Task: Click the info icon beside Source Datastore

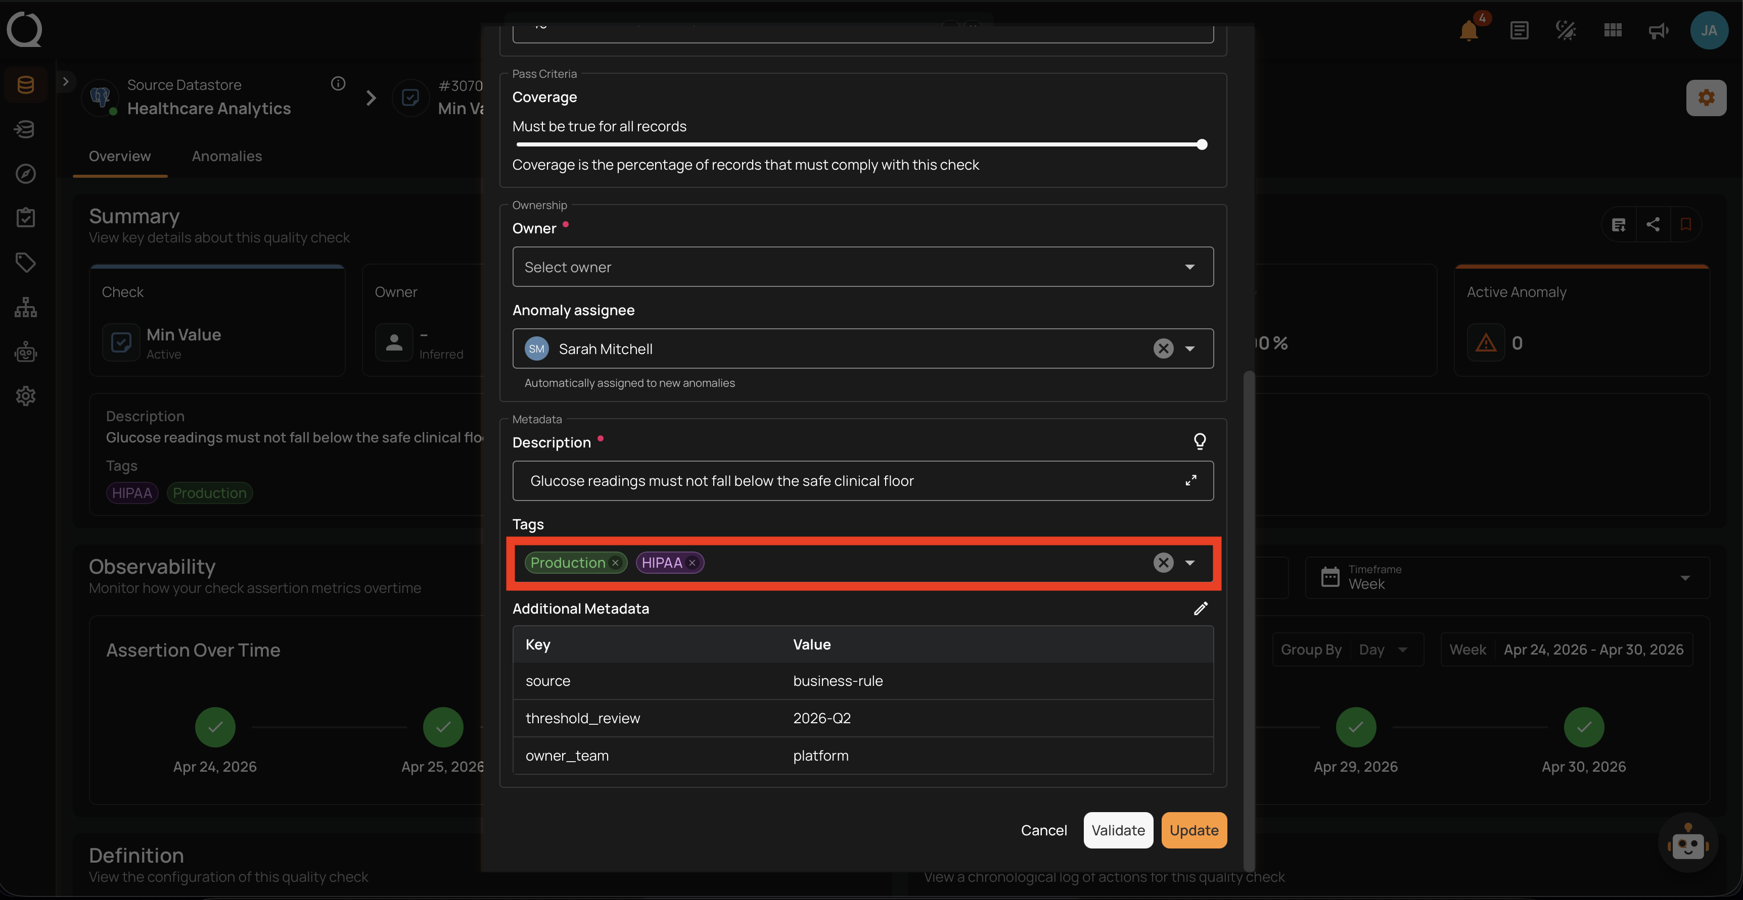Action: click(x=338, y=83)
